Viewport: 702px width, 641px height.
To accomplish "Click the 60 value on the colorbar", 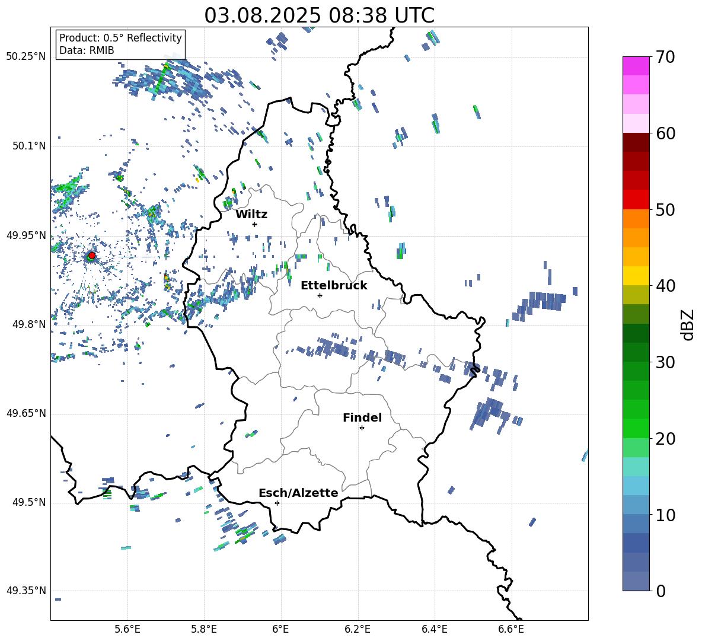I will [x=665, y=133].
